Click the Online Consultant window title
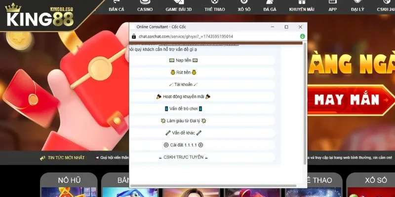395x197 pixels. [x=161, y=27]
